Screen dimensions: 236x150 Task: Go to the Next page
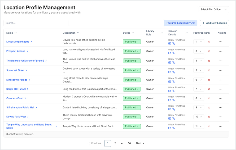(x=140, y=143)
